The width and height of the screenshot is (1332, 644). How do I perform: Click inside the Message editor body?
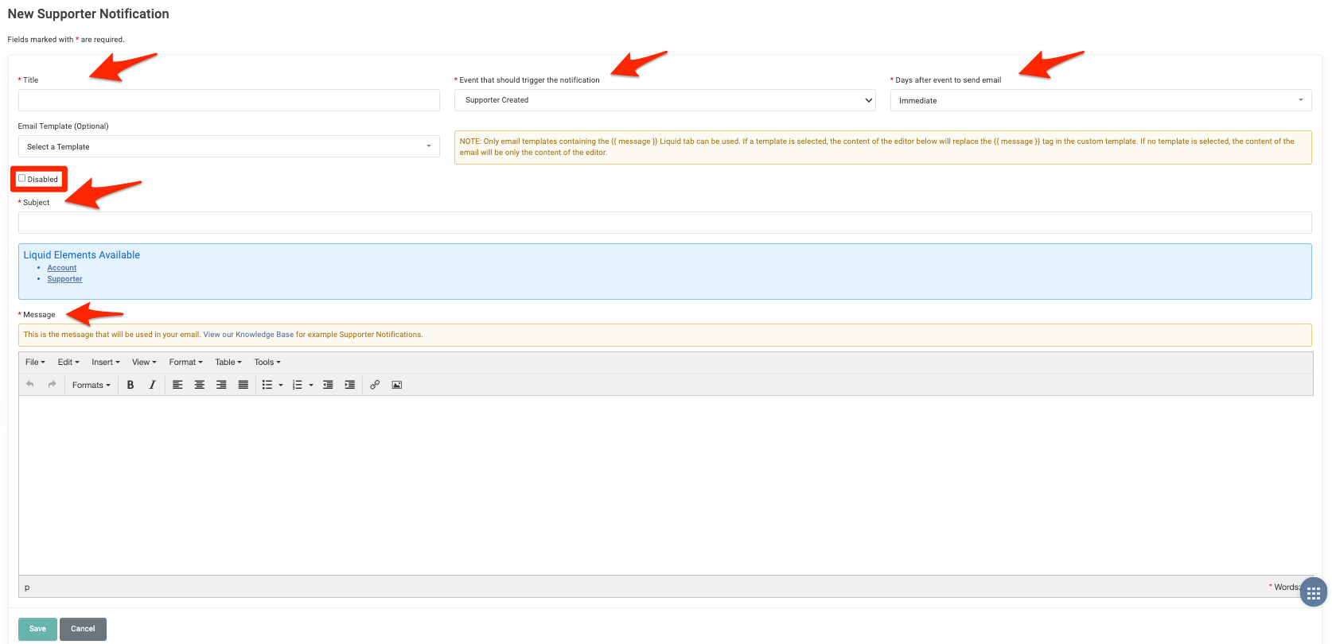(665, 485)
